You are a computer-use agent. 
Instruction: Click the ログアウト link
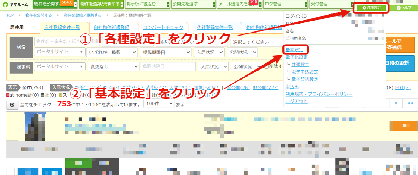point(297,101)
